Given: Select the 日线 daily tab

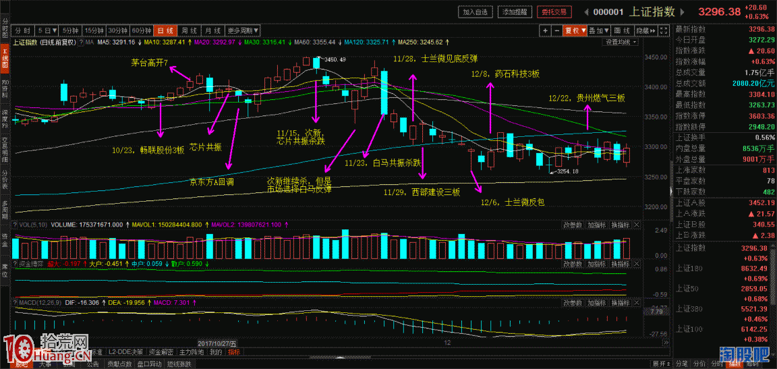Looking at the screenshot, I should coord(165,31).
